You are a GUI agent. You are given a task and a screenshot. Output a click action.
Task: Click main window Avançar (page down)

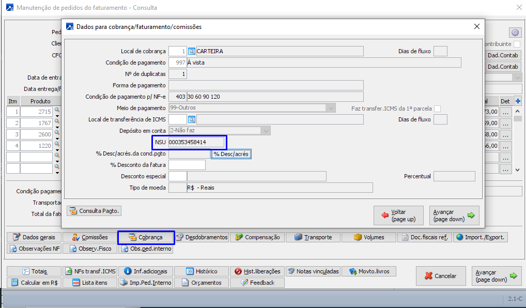(497, 276)
